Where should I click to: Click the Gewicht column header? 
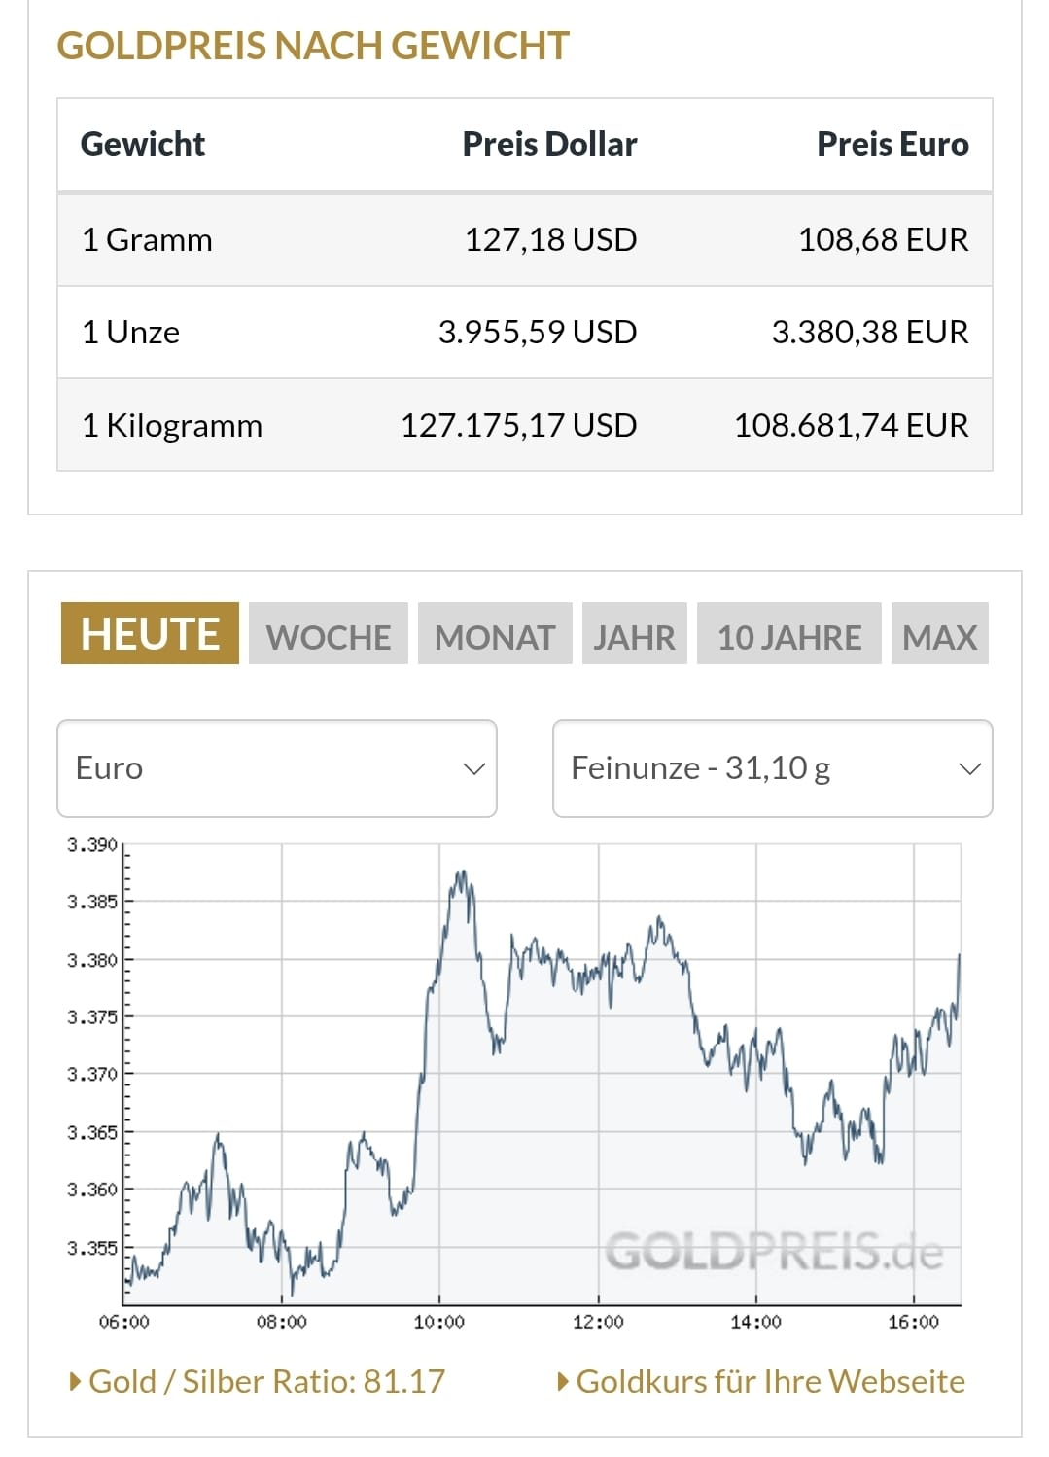coord(143,144)
